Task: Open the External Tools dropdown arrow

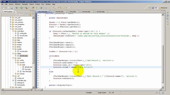Action: tap(29, 8)
